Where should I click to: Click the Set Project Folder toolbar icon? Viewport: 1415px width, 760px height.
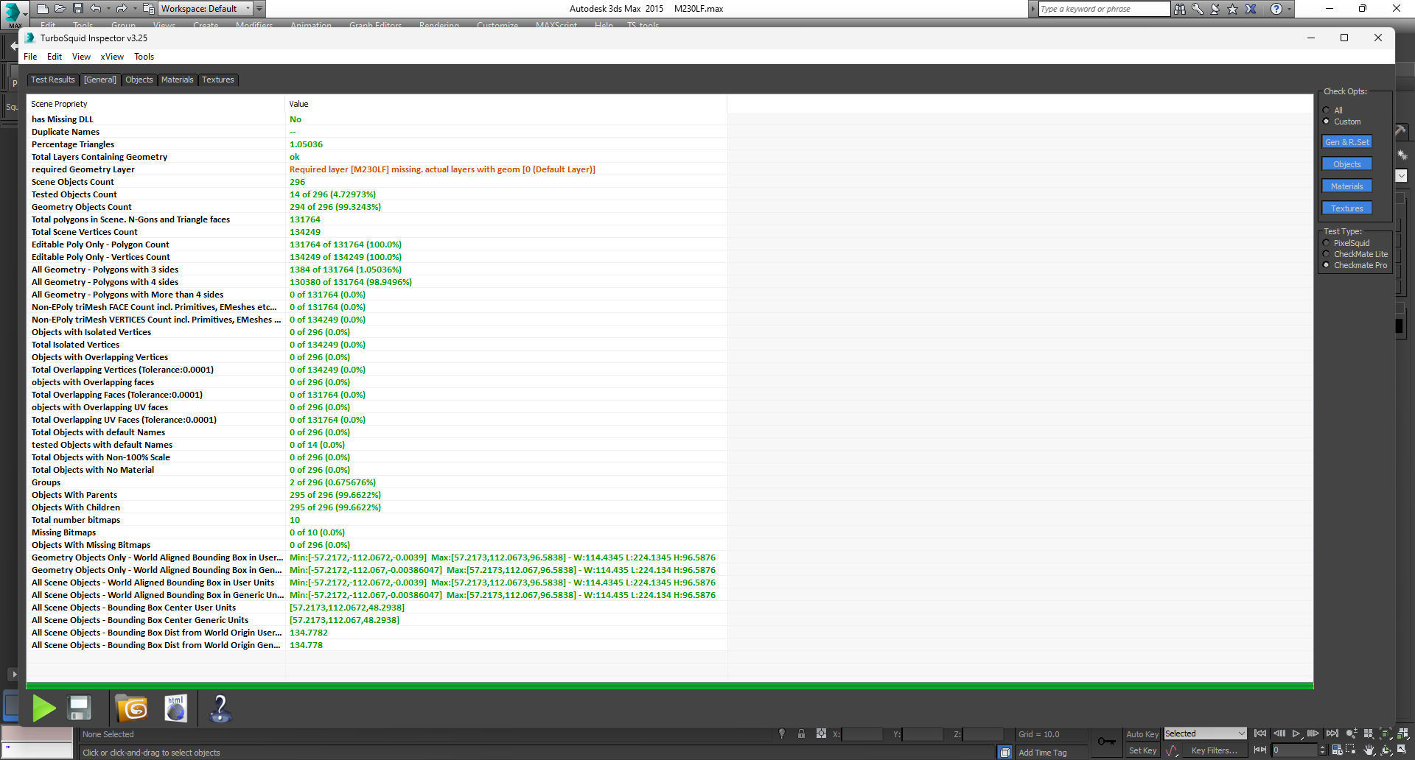pos(148,9)
